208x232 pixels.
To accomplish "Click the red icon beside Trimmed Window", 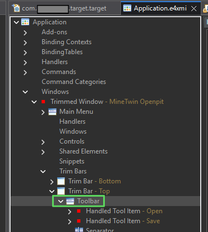I will tap(43, 102).
